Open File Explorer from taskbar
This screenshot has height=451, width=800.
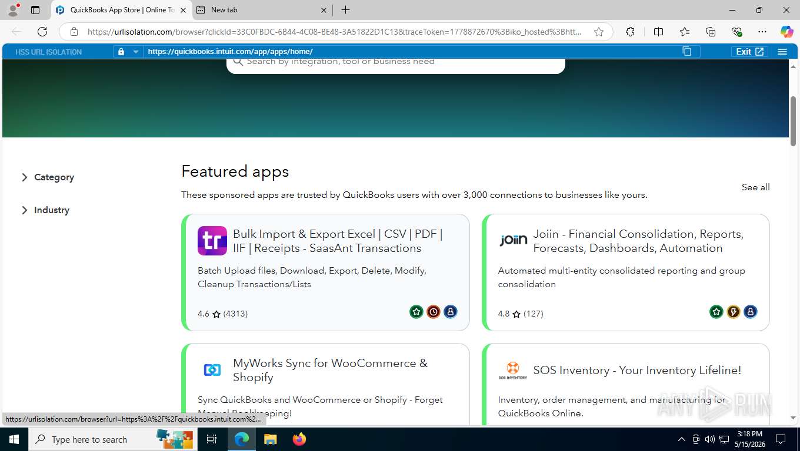[270, 439]
